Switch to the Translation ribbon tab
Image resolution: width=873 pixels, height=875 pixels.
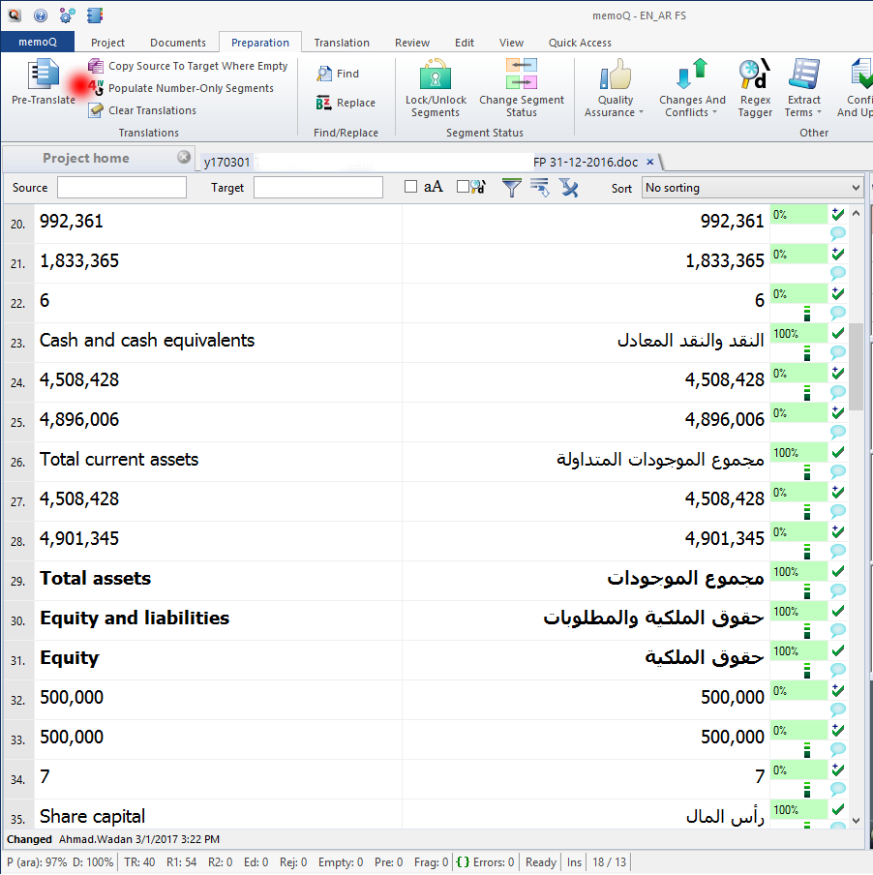(x=342, y=43)
